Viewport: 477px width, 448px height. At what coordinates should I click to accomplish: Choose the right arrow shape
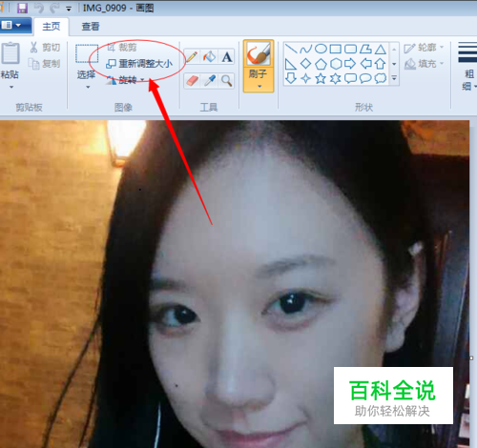coord(350,64)
